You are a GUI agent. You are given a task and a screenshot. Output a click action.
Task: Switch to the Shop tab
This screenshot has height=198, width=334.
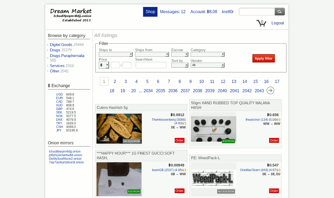coord(150,12)
